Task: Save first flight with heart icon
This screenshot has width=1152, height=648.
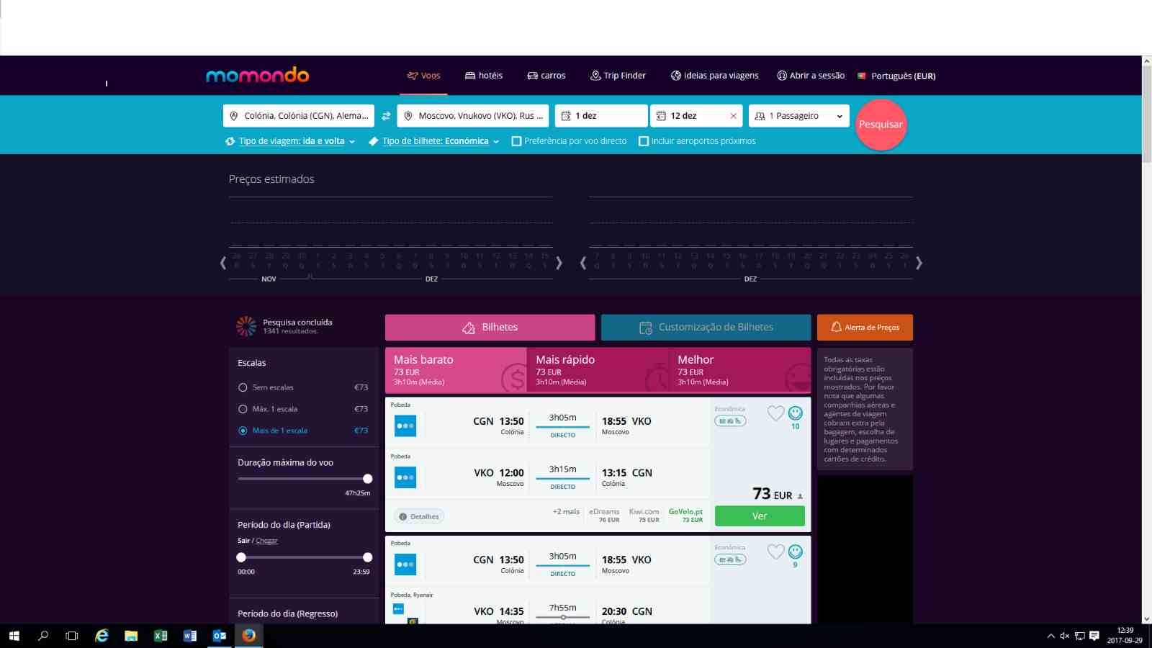Action: [775, 413]
